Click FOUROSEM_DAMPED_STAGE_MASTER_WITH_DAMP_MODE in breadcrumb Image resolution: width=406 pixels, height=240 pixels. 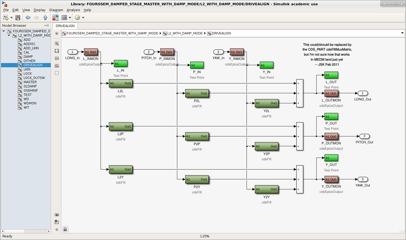coord(112,33)
